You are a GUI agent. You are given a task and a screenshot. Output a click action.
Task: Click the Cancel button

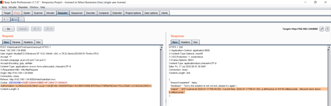[23, 29]
